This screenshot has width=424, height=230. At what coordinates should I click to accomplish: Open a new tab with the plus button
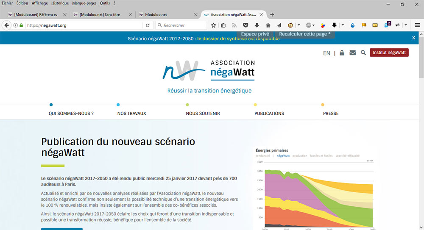point(272,14)
